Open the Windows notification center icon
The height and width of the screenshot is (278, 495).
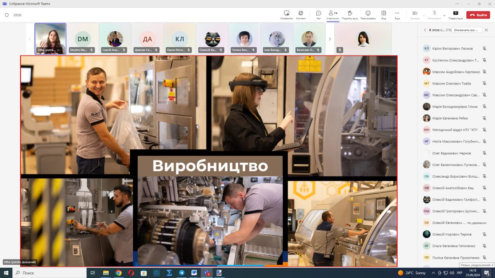pos(487,273)
